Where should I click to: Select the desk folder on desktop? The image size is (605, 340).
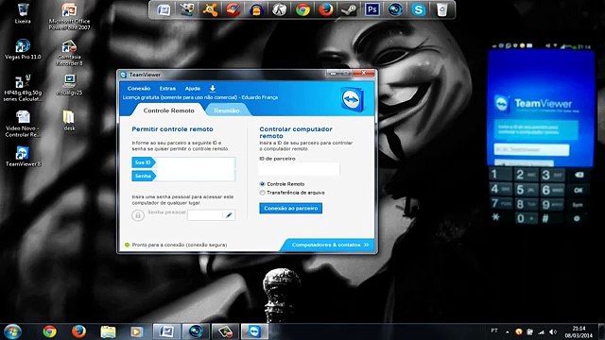pyautogui.click(x=69, y=121)
